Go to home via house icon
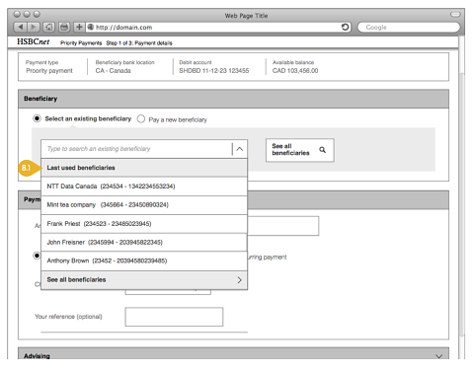This screenshot has width=473, height=372. (49, 27)
